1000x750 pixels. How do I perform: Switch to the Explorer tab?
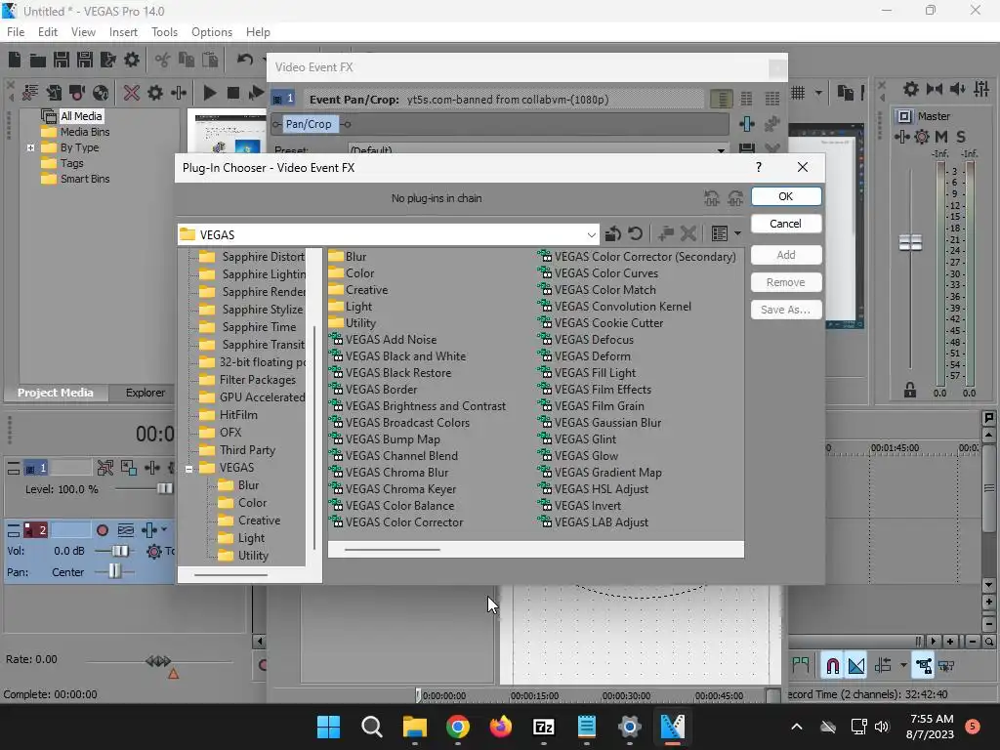coord(146,393)
